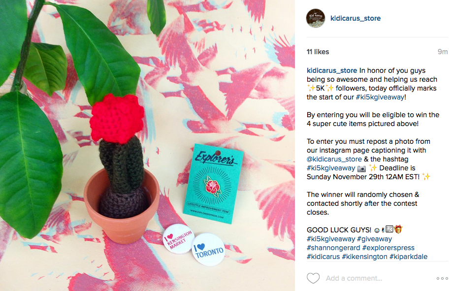
Task: View the 11 likes list
Action: [318, 52]
